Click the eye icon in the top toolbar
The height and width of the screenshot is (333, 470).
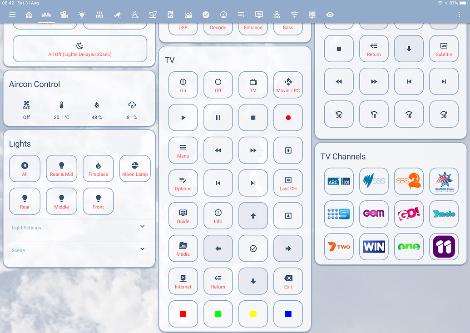[x=330, y=15]
